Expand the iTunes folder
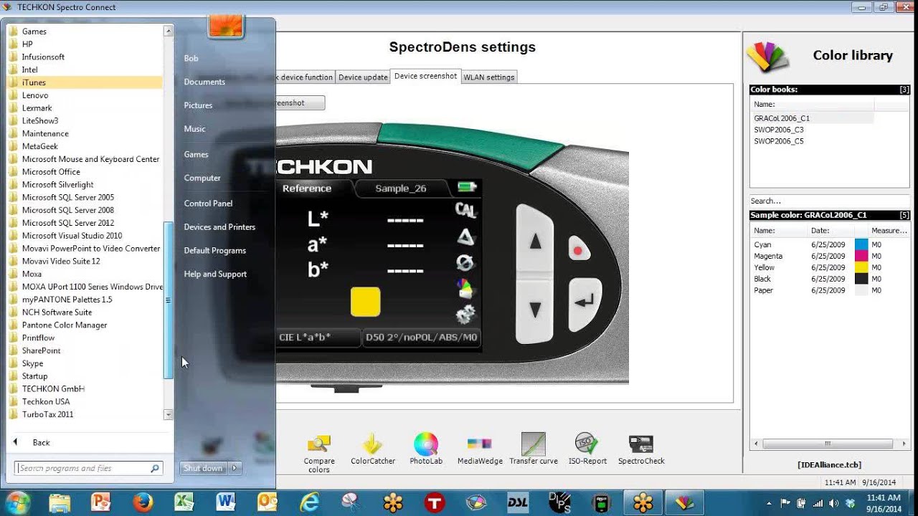 85,82
